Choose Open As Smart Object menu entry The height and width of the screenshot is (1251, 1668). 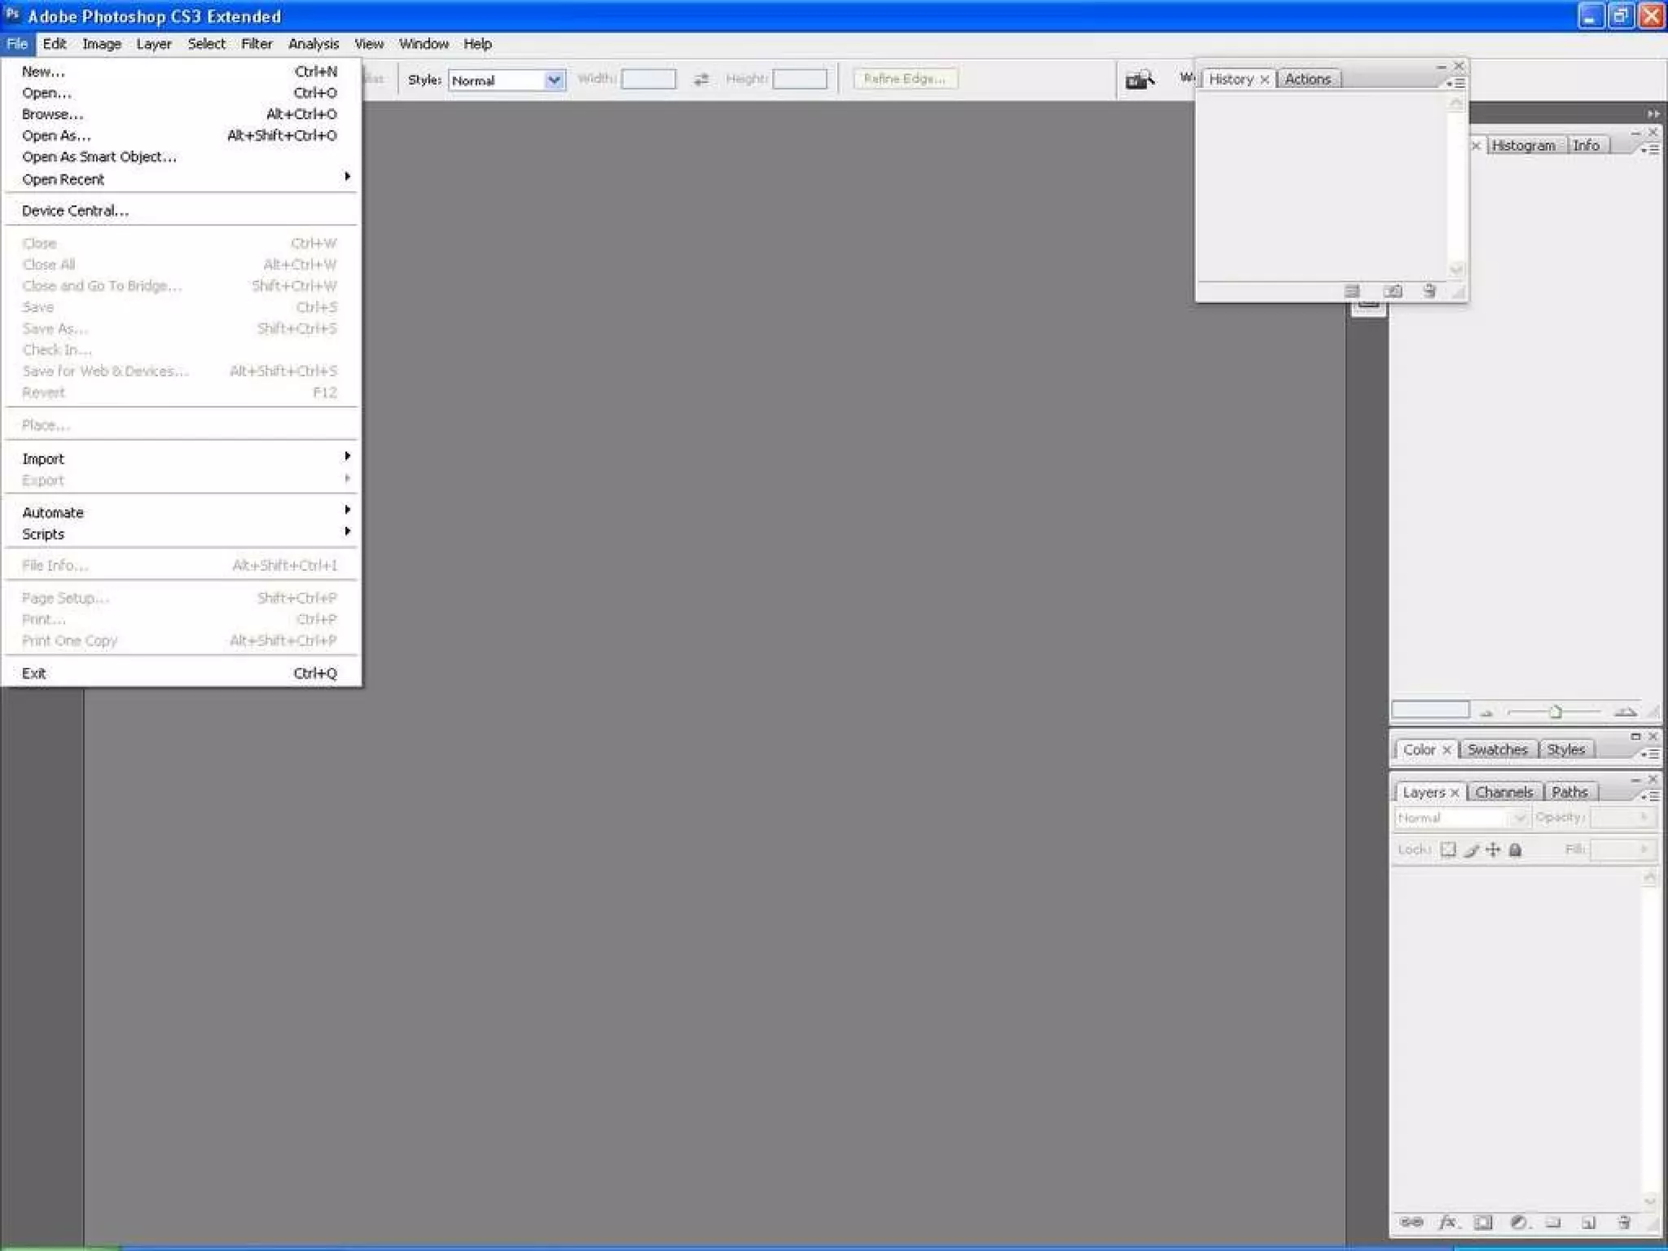[99, 157]
